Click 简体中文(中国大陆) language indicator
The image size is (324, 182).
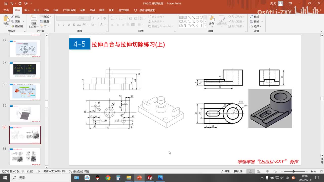54,171
